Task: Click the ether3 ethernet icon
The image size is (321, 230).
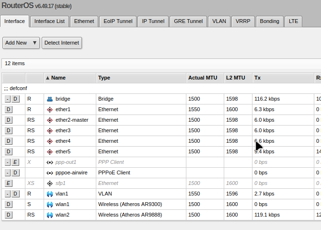Action: pos(50,131)
